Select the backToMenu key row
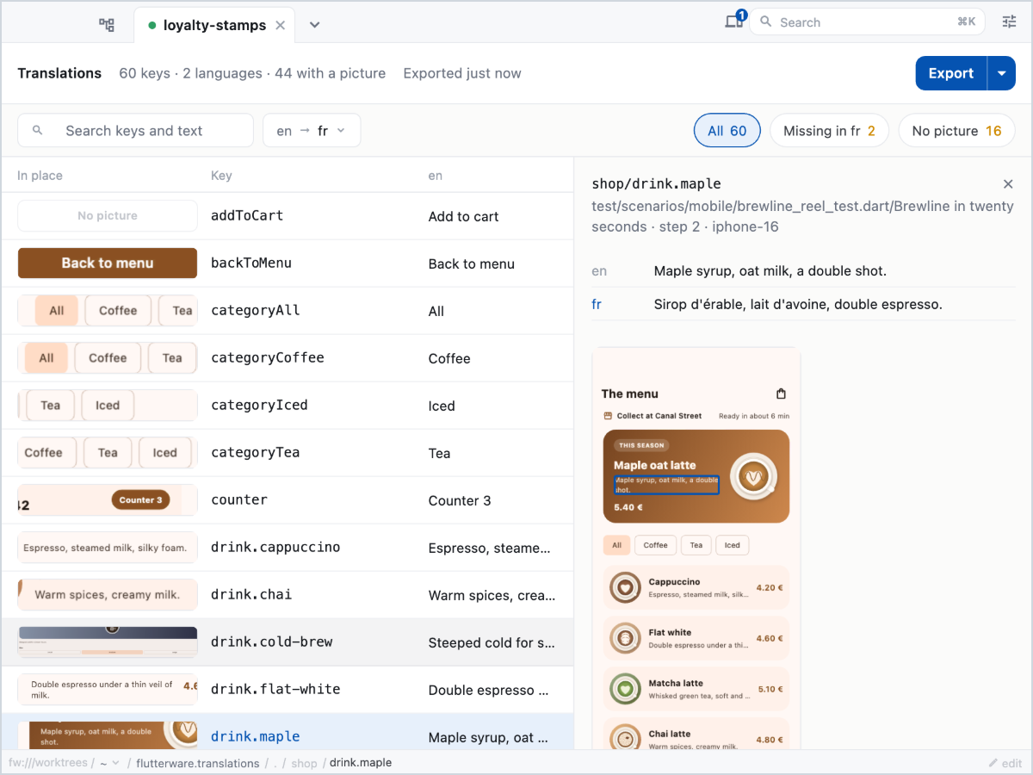The width and height of the screenshot is (1033, 775). point(287,263)
